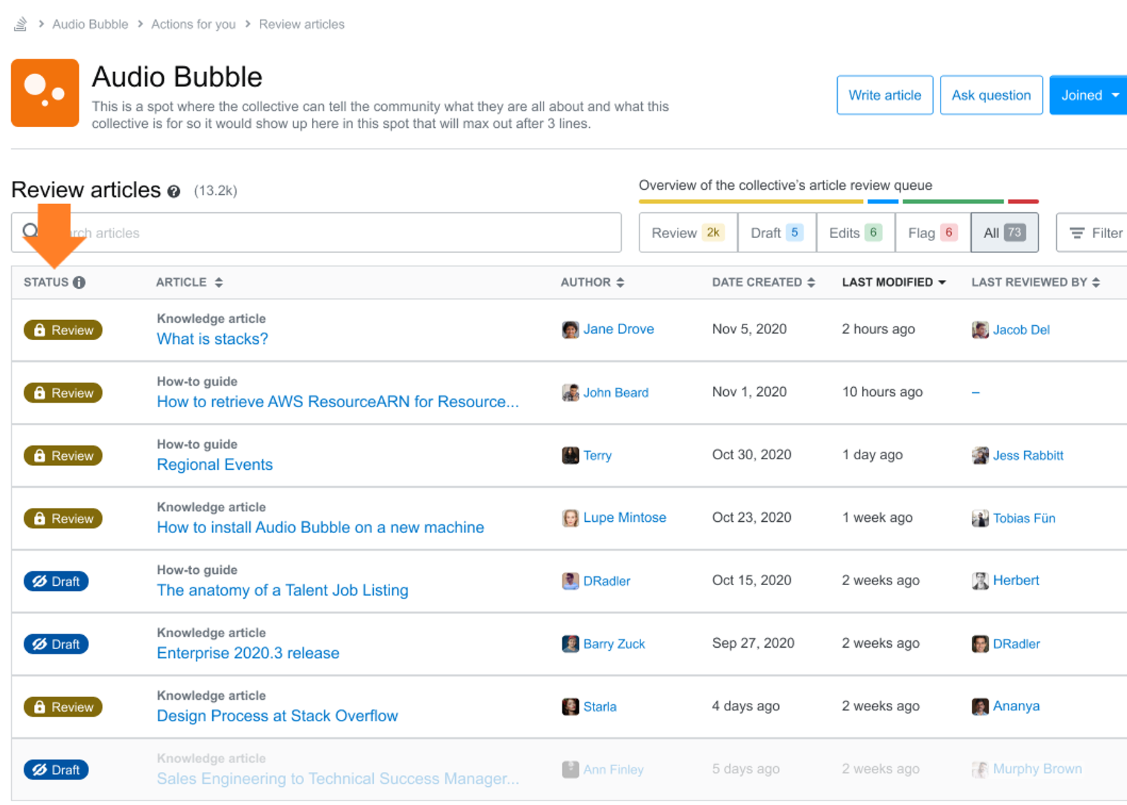The width and height of the screenshot is (1127, 805).
Task: Open The anatomy of a Talent Job Listing
Action: tap(282, 590)
